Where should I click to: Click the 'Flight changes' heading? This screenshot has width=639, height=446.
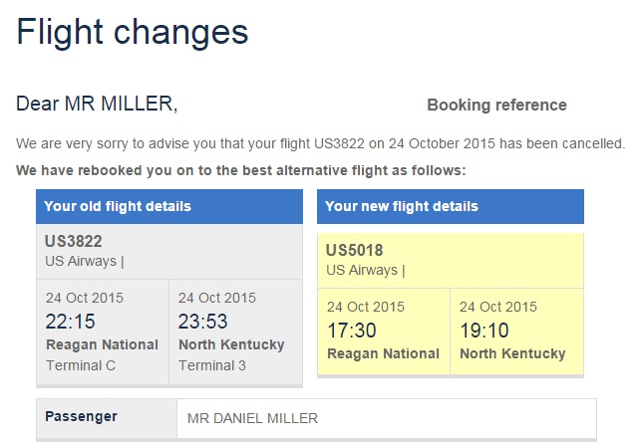click(133, 32)
